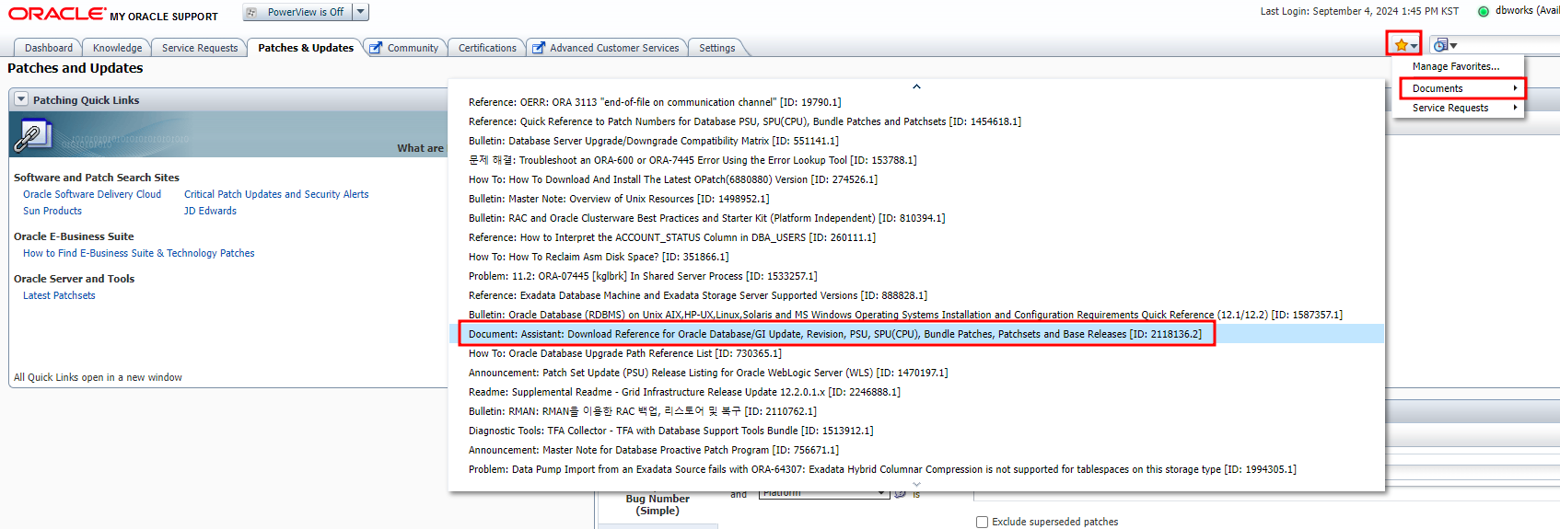Screen dimensions: 1560x529
Task: Open the PowerView dropdown arrow
Action: 361,12
